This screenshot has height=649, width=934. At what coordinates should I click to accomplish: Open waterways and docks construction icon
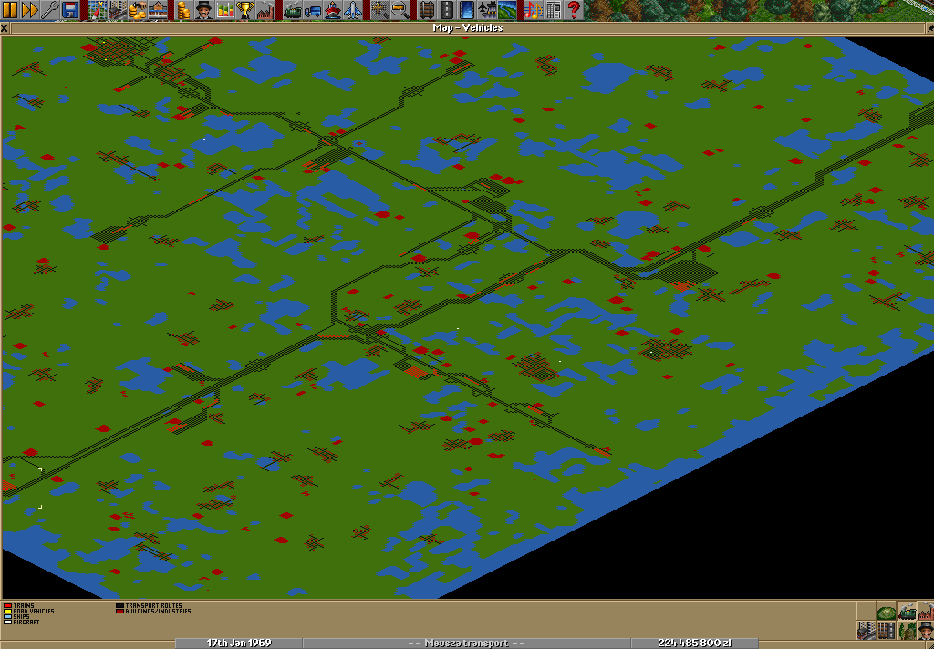[466, 10]
